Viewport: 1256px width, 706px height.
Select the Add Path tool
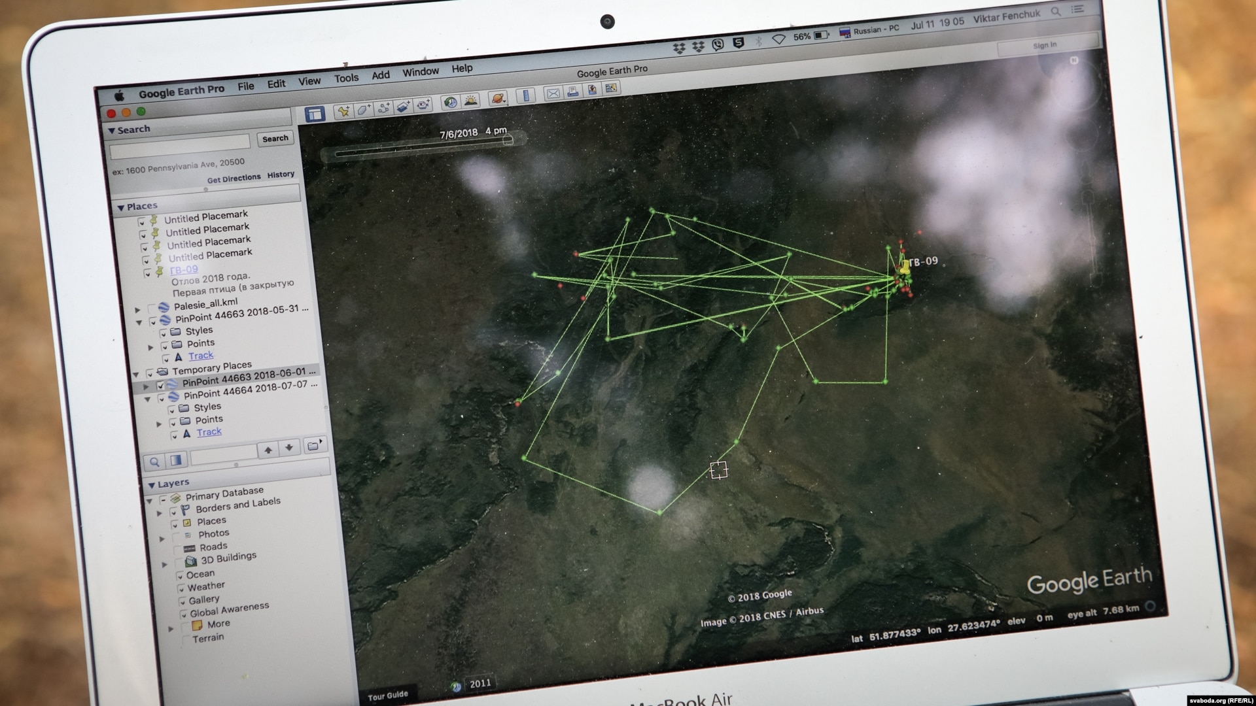(x=383, y=108)
